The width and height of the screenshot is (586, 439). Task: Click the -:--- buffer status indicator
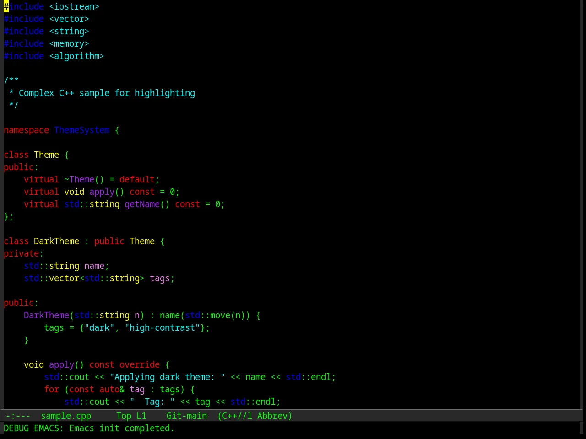tap(18, 416)
